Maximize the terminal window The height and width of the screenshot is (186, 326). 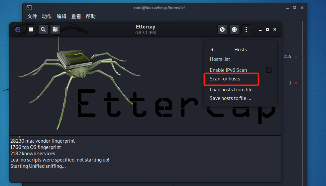[x=295, y=8]
